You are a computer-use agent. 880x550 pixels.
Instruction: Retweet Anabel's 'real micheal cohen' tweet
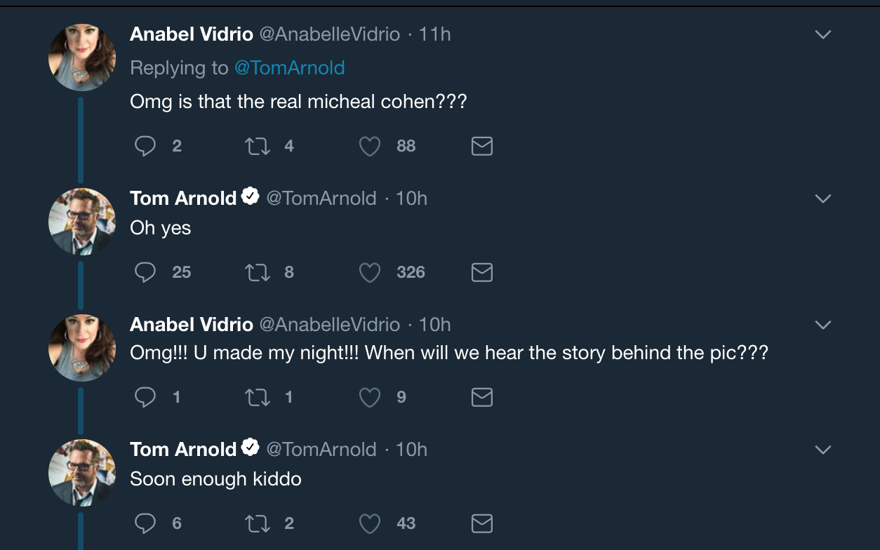point(257,146)
